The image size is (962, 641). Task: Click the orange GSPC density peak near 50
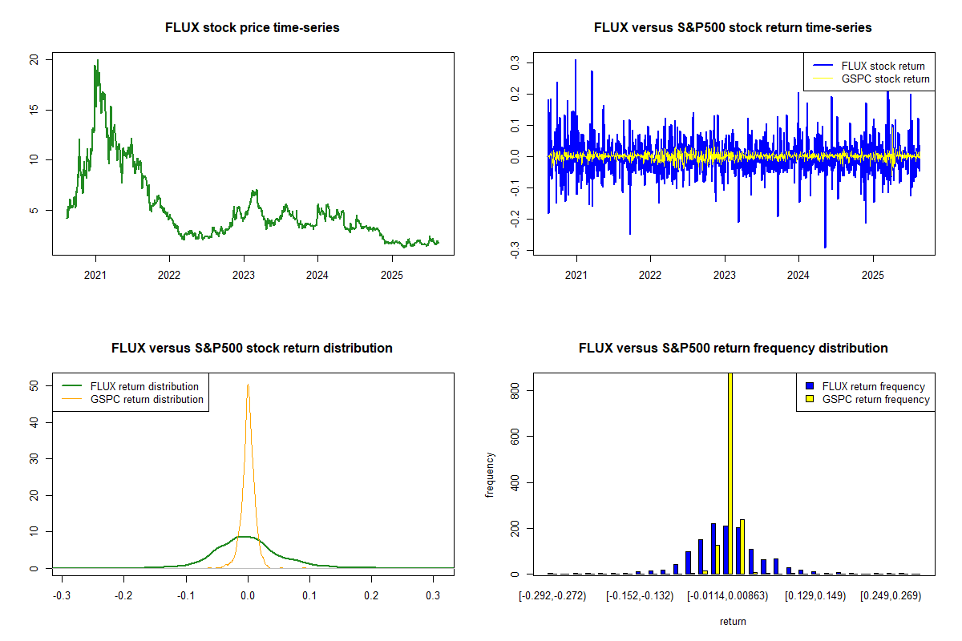coord(248,386)
